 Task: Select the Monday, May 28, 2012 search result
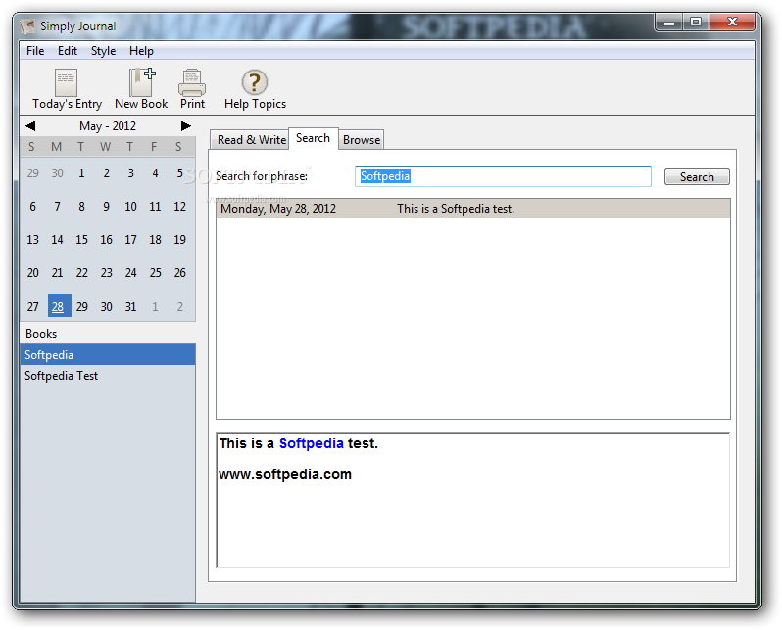click(x=472, y=209)
